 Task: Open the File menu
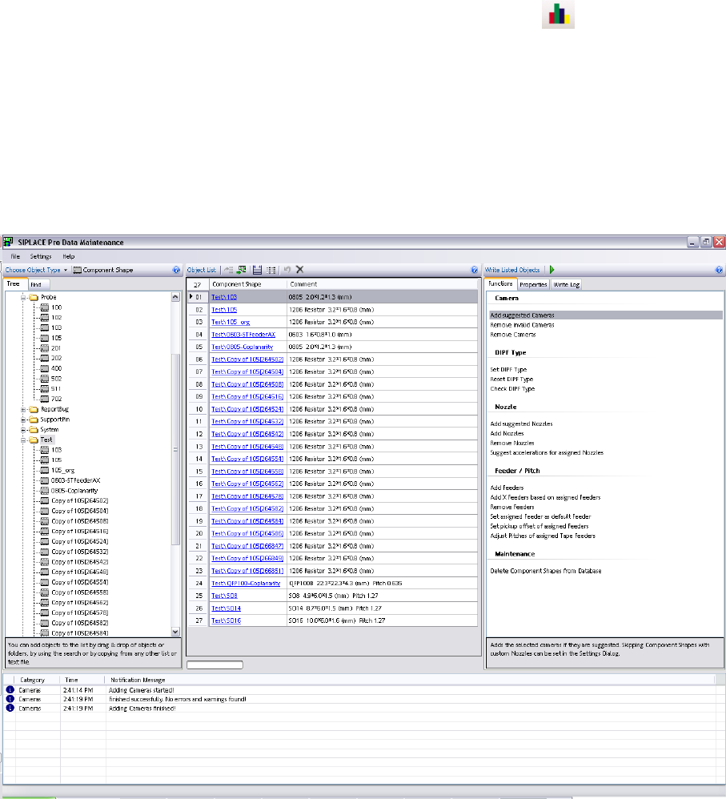[x=15, y=256]
